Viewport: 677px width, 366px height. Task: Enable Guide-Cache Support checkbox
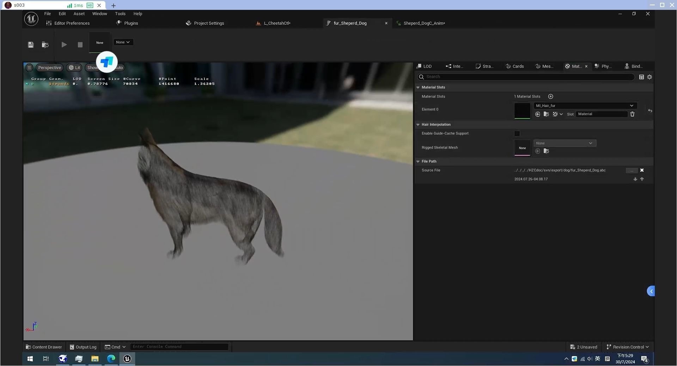click(517, 134)
